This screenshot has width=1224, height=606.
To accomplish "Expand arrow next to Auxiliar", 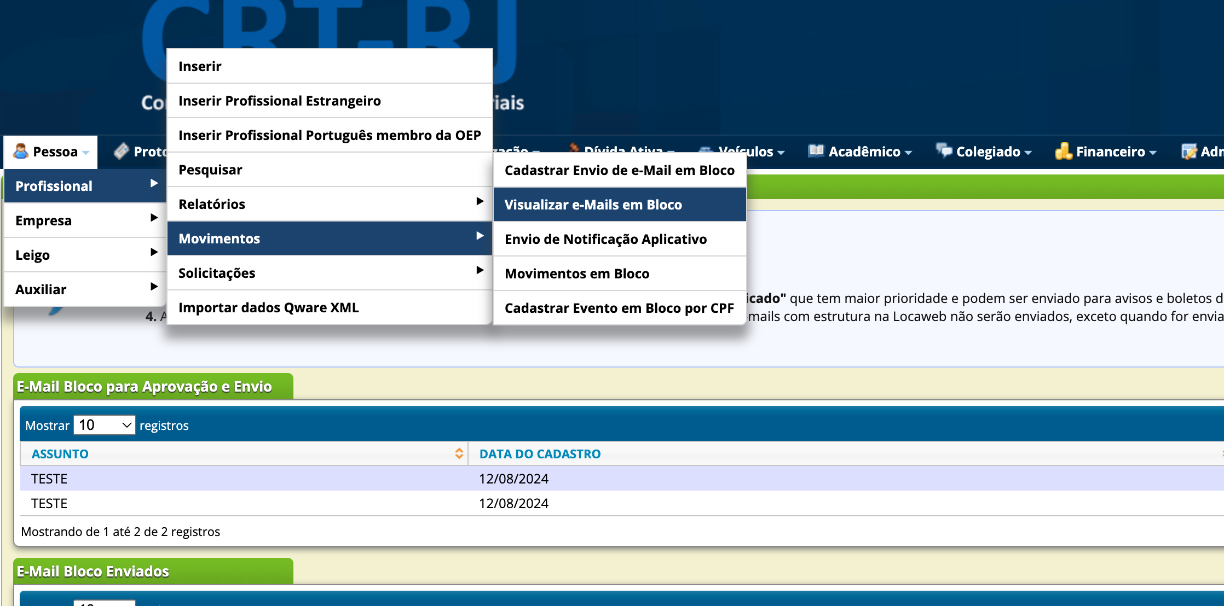I will point(154,287).
